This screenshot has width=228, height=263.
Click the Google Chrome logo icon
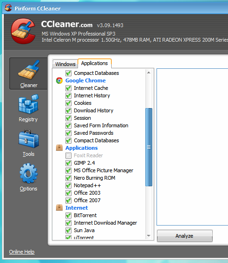59,80
